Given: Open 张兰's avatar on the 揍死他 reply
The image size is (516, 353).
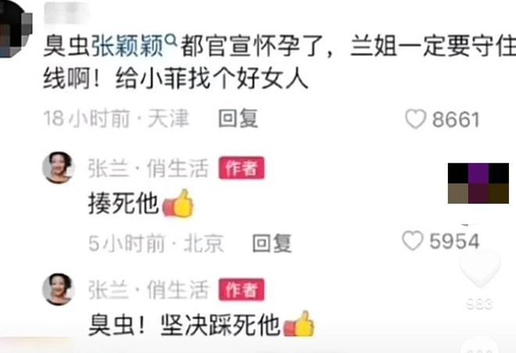Looking at the screenshot, I should 59,168.
